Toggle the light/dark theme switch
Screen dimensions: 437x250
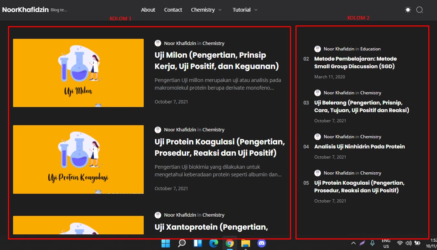point(407,10)
